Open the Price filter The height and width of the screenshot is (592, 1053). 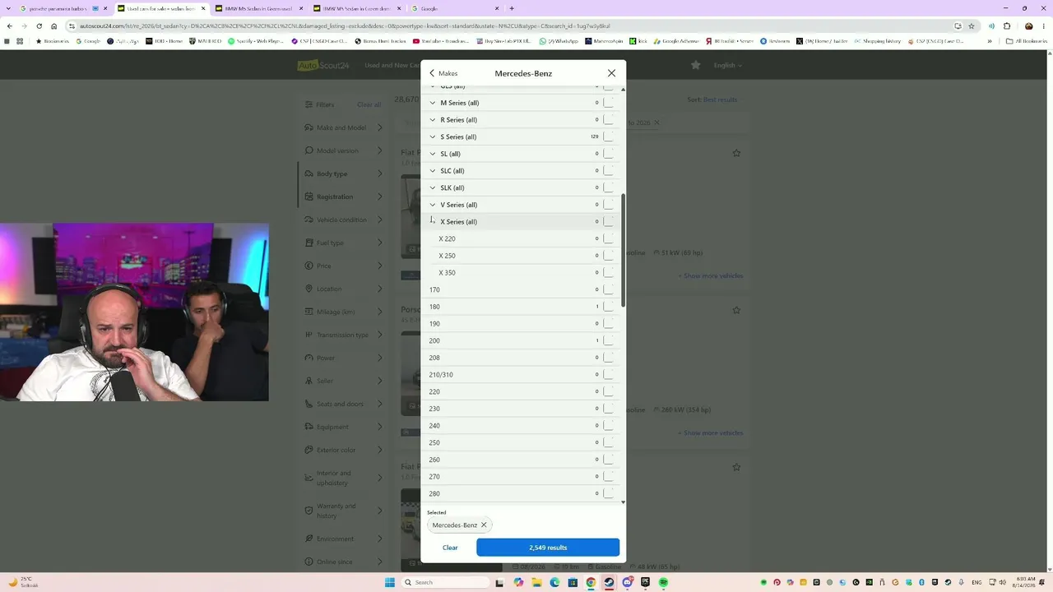click(x=344, y=266)
